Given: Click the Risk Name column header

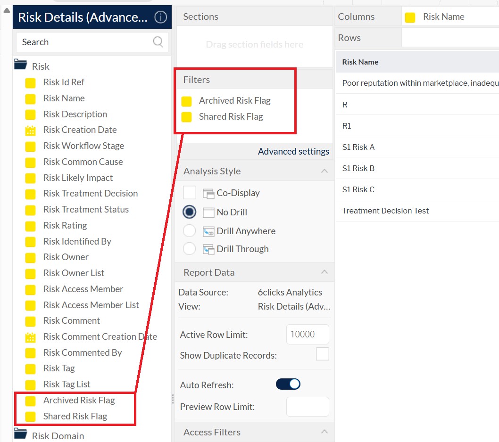Looking at the screenshot, I should pyautogui.click(x=360, y=62).
